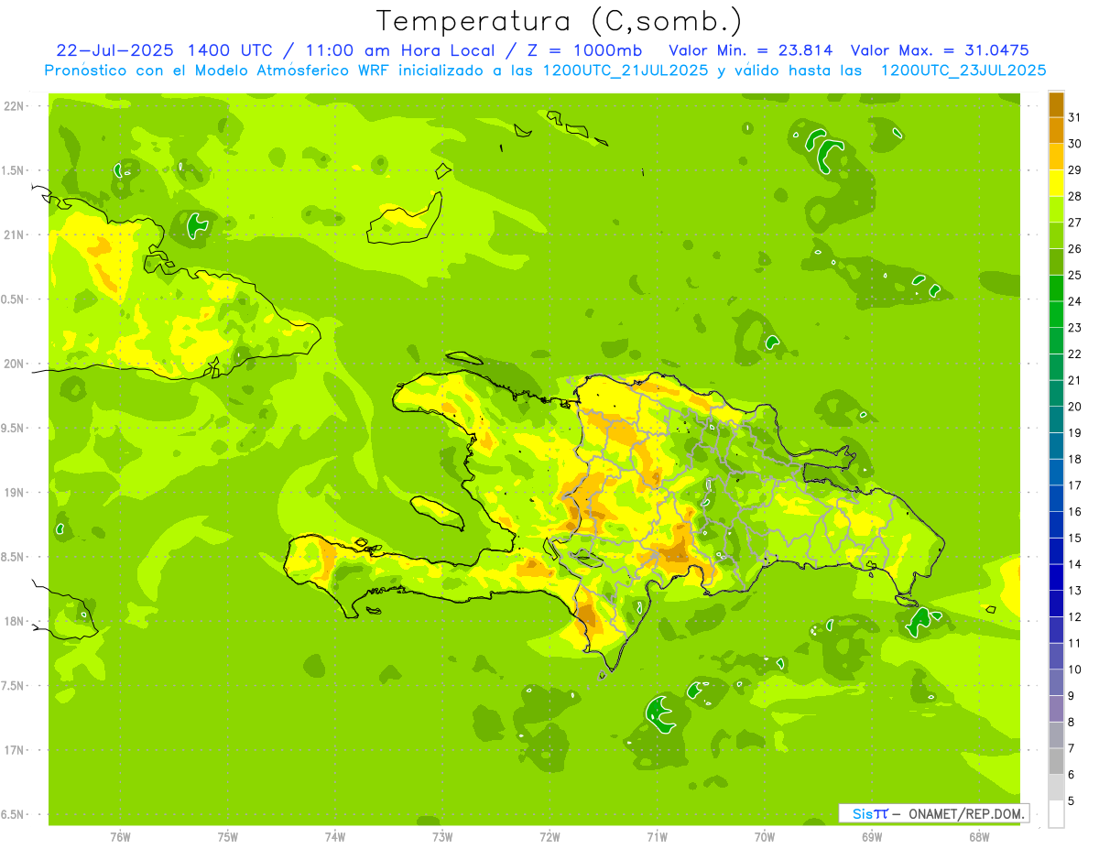Click the title 'Temperatura (C,somb.)'
Screen dimensions: 1099x849
(559, 20)
